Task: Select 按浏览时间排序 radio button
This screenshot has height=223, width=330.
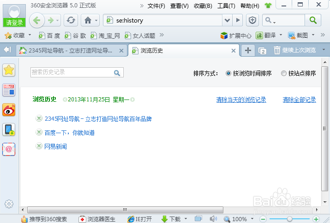Action: click(x=228, y=73)
